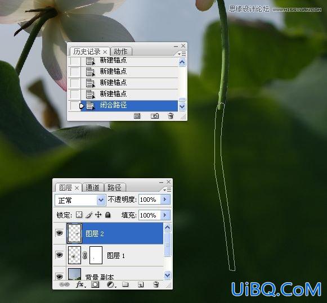Minimize the History panel
The image size is (327, 303).
coord(176,46)
